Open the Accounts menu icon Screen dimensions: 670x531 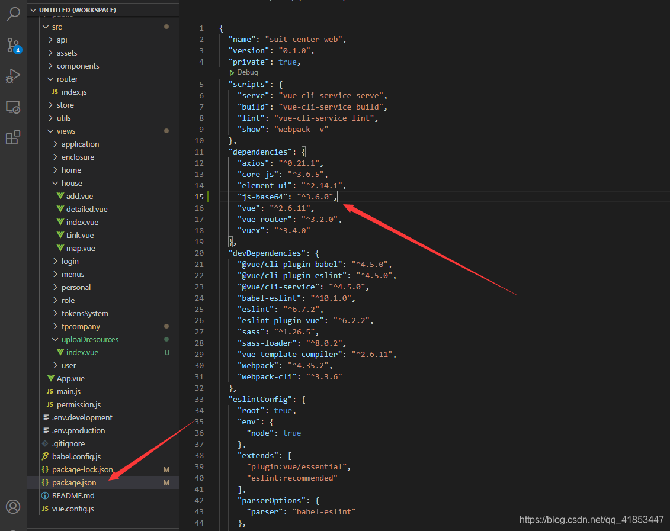tap(13, 507)
